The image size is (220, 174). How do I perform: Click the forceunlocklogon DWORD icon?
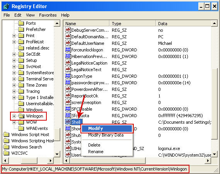[x=68, y=49]
